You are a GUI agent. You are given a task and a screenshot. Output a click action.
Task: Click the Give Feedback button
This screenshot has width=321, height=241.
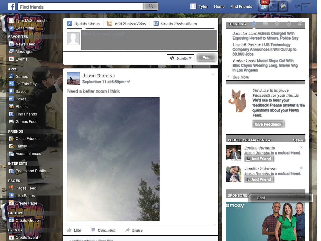(x=268, y=124)
